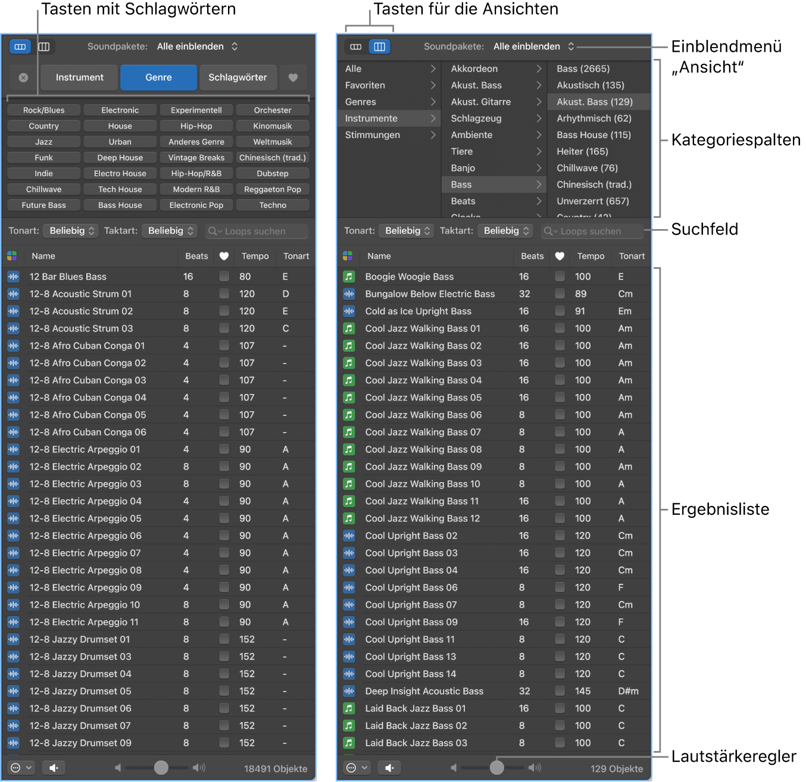The width and height of the screenshot is (806, 782).
Task: Click blue audio icon of Bungalow Below Electric Bass
Action: (349, 294)
